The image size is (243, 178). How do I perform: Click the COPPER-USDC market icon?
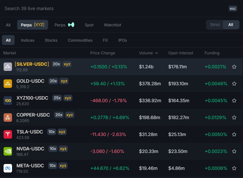coord(8,117)
